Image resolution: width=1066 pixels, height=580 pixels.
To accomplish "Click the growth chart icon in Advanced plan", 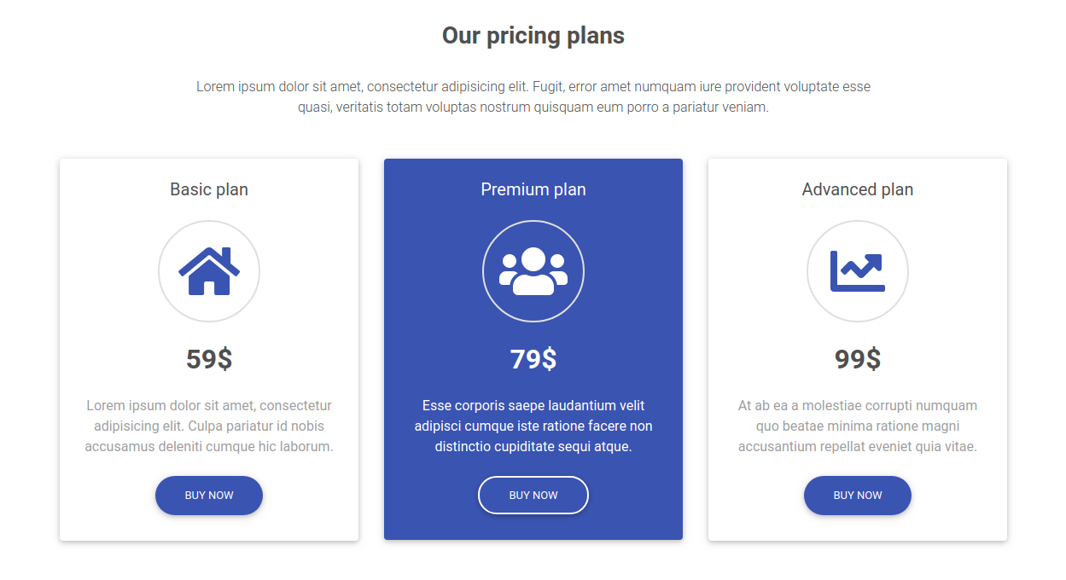I will (x=858, y=271).
